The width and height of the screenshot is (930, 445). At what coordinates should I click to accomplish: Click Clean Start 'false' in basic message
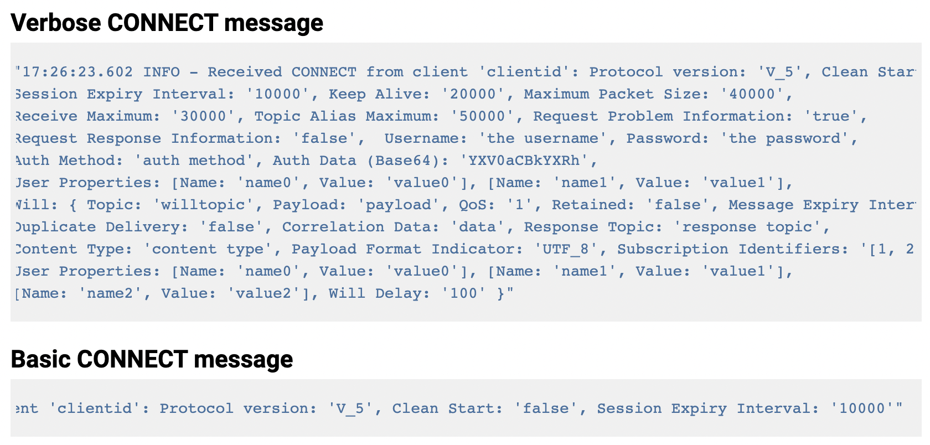[546, 408]
